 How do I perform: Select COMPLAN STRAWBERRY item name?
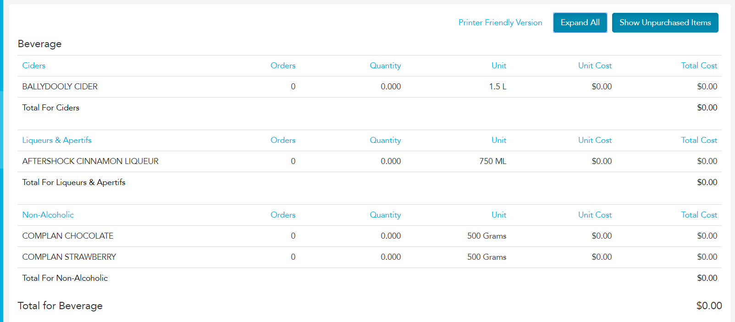(69, 257)
